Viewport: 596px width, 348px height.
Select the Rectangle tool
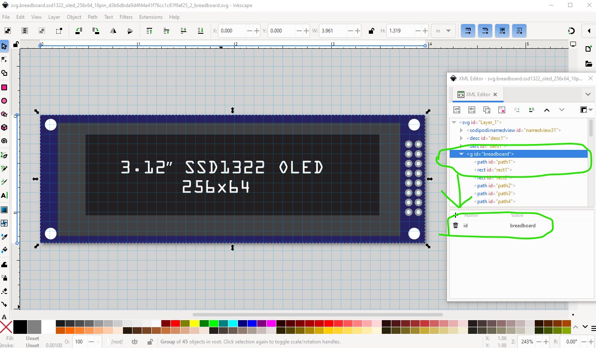pyautogui.click(x=4, y=87)
